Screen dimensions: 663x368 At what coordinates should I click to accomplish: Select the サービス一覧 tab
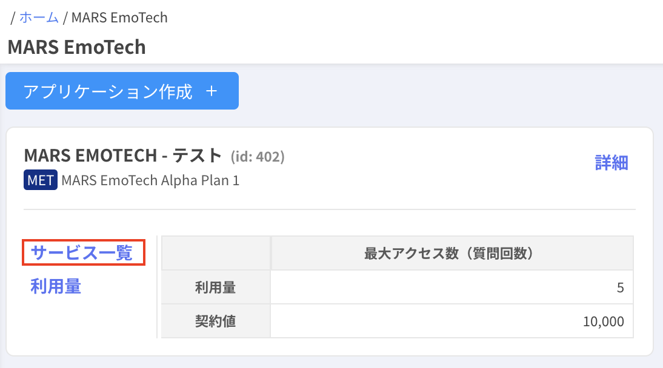(x=81, y=252)
